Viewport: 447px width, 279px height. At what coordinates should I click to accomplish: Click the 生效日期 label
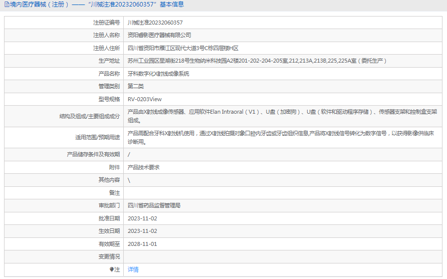(109, 231)
